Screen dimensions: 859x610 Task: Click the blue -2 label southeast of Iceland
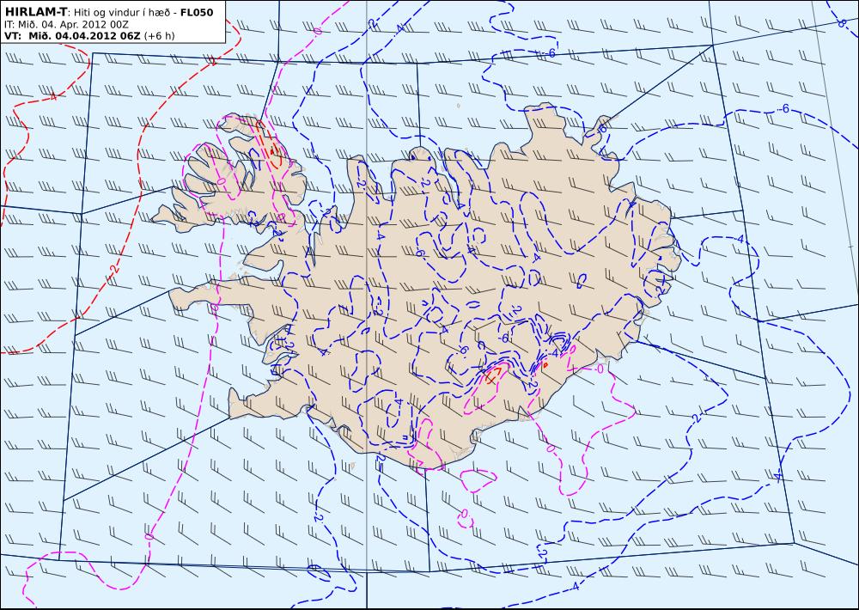pos(696,418)
